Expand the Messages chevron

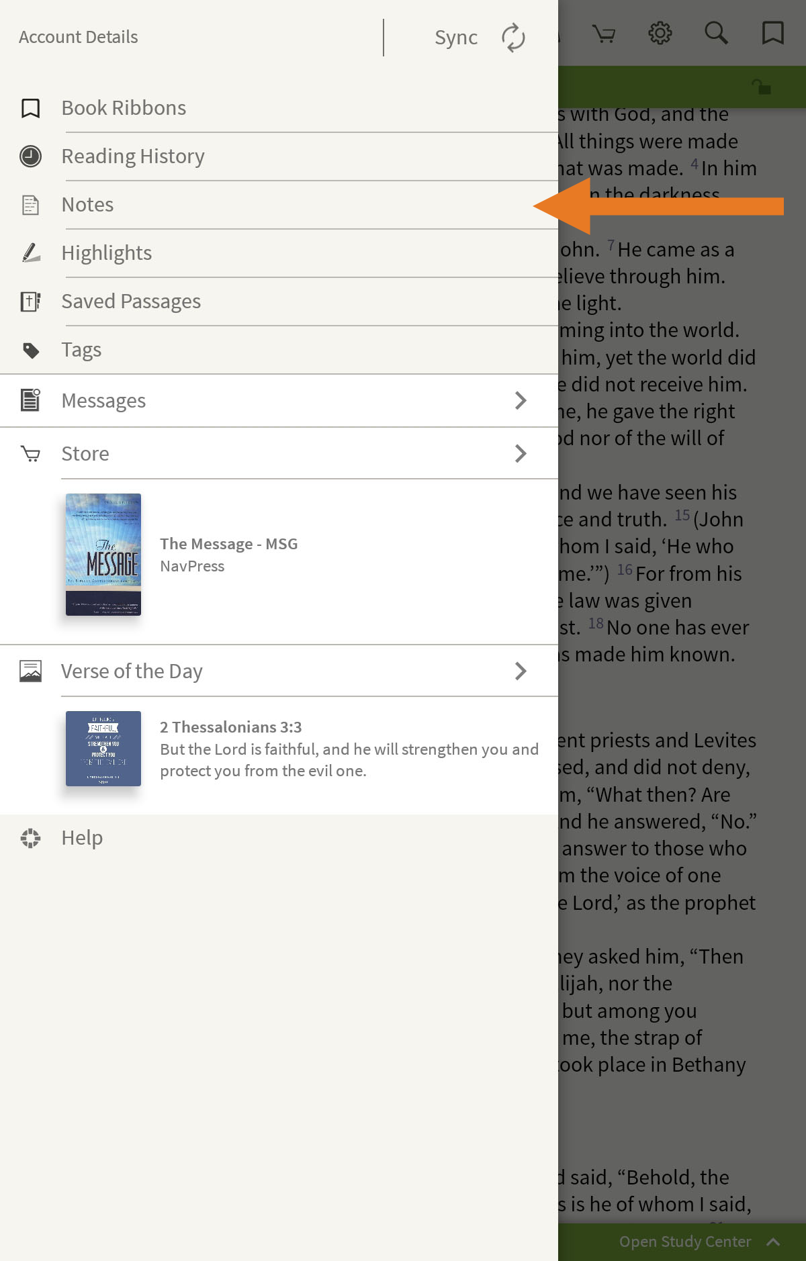[x=521, y=401]
